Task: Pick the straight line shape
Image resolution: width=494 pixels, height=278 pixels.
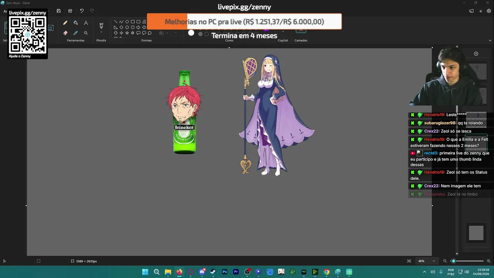Action: tap(116, 22)
